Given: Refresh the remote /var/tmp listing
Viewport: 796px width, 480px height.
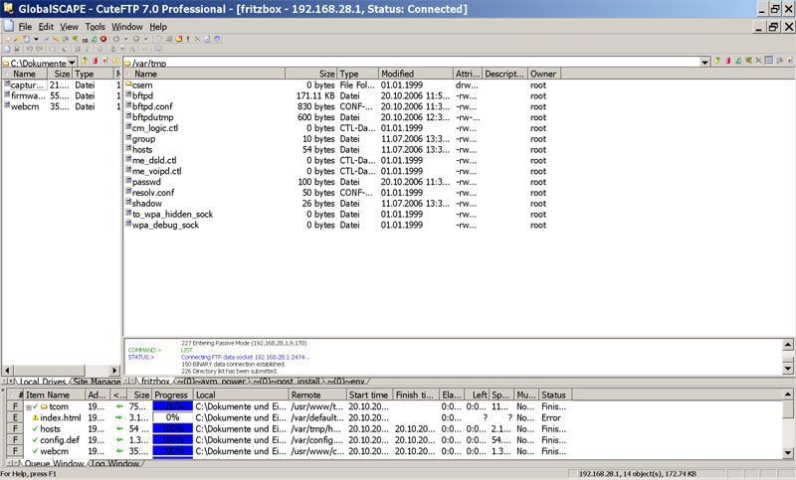Looking at the screenshot, I should pyautogui.click(x=738, y=61).
